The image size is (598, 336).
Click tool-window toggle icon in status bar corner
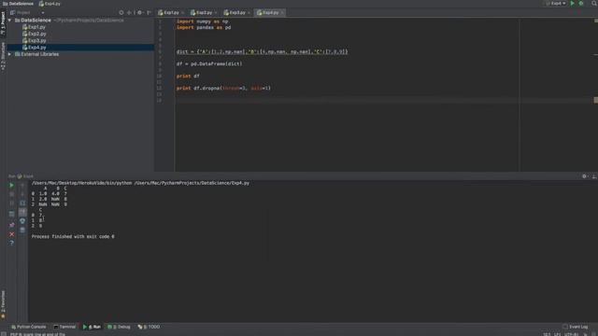pyautogui.click(x=4, y=334)
